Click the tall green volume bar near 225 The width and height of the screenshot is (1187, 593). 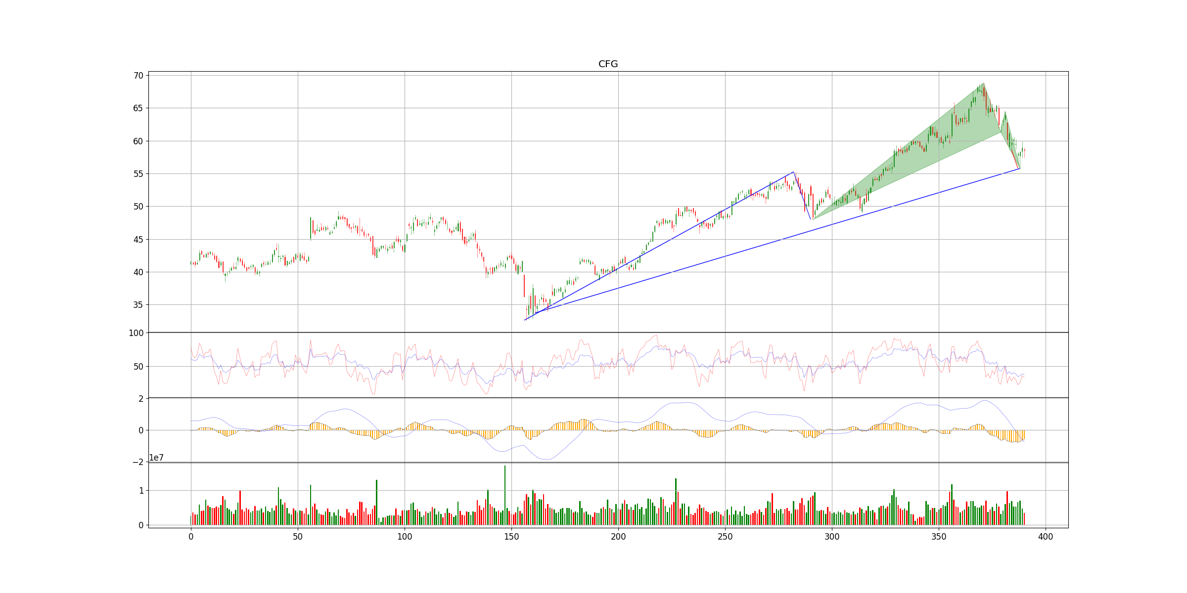click(x=676, y=499)
